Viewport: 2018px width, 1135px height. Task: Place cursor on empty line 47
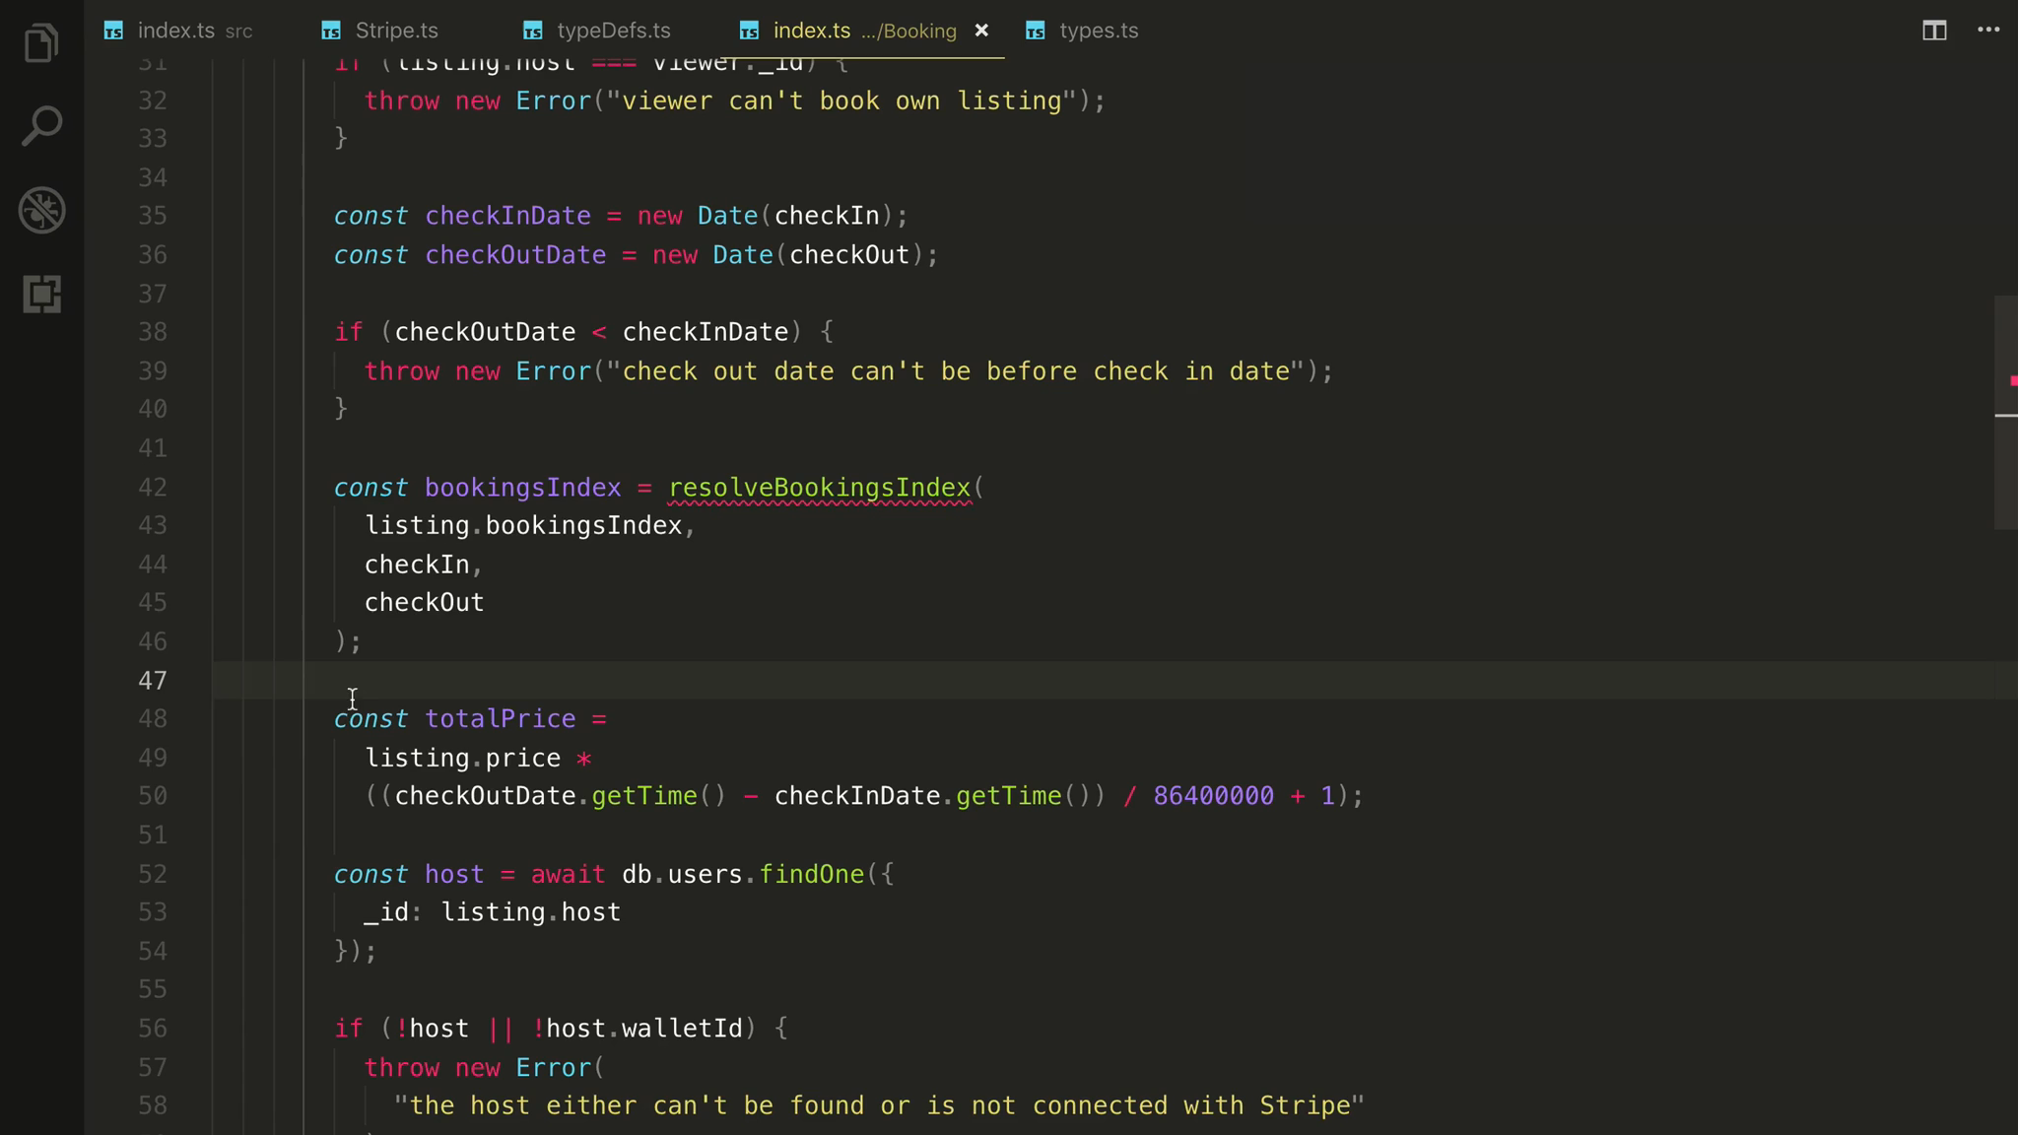pyautogui.click(x=690, y=680)
